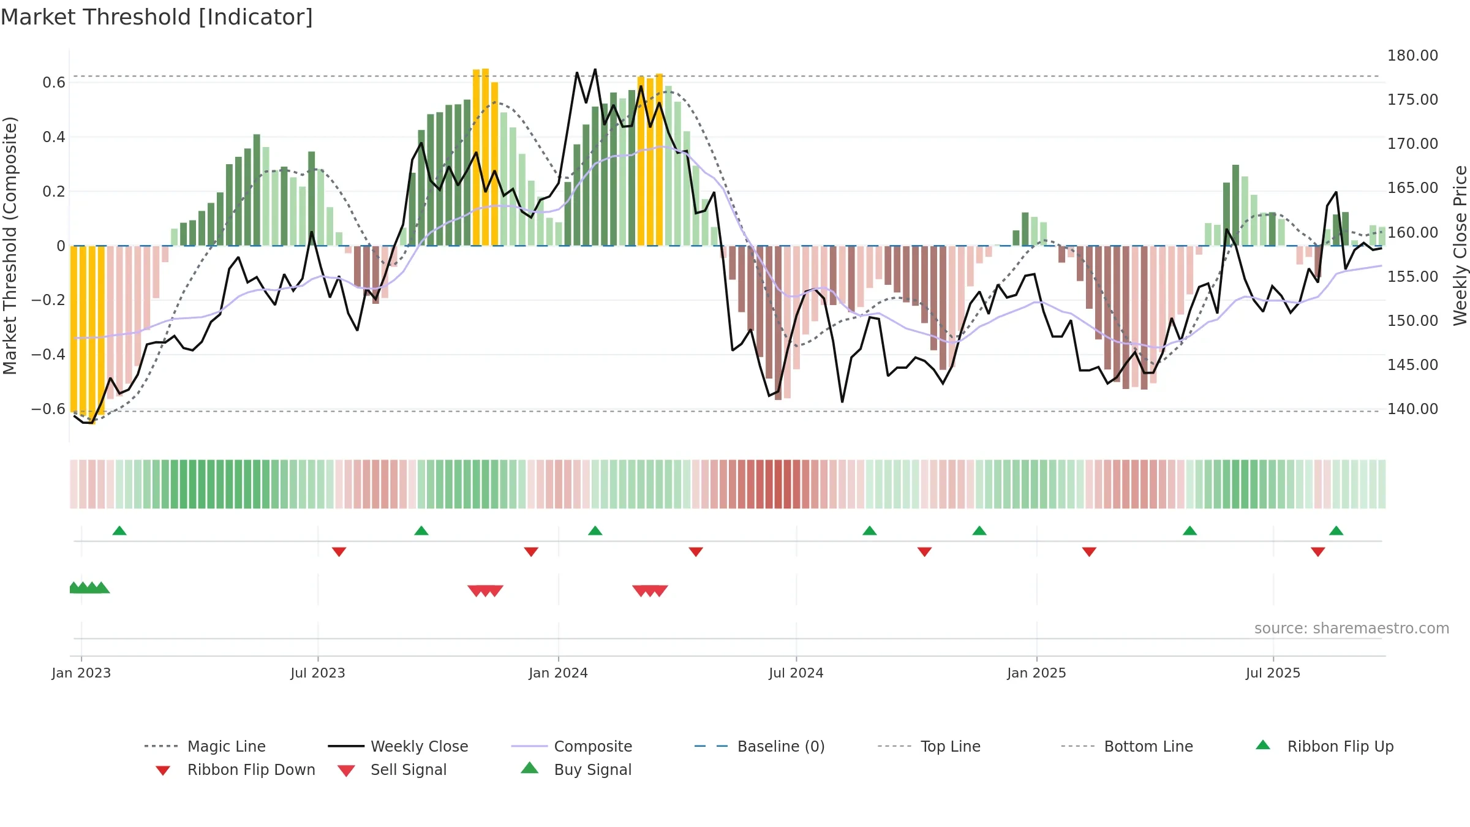The height and width of the screenshot is (827, 1470).
Task: Click the chart title Market Threshold [Indicator]
Action: [x=157, y=17]
